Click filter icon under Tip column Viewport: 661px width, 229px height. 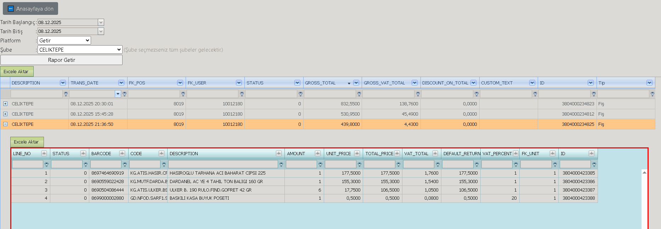point(652,94)
